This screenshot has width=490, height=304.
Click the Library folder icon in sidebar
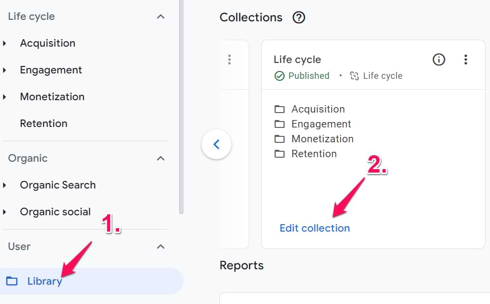point(12,281)
